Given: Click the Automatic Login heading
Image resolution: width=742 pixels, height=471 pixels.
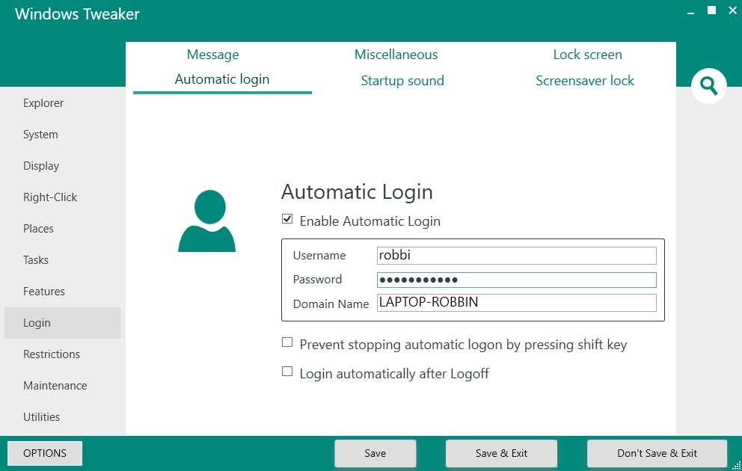Looking at the screenshot, I should click(x=357, y=192).
